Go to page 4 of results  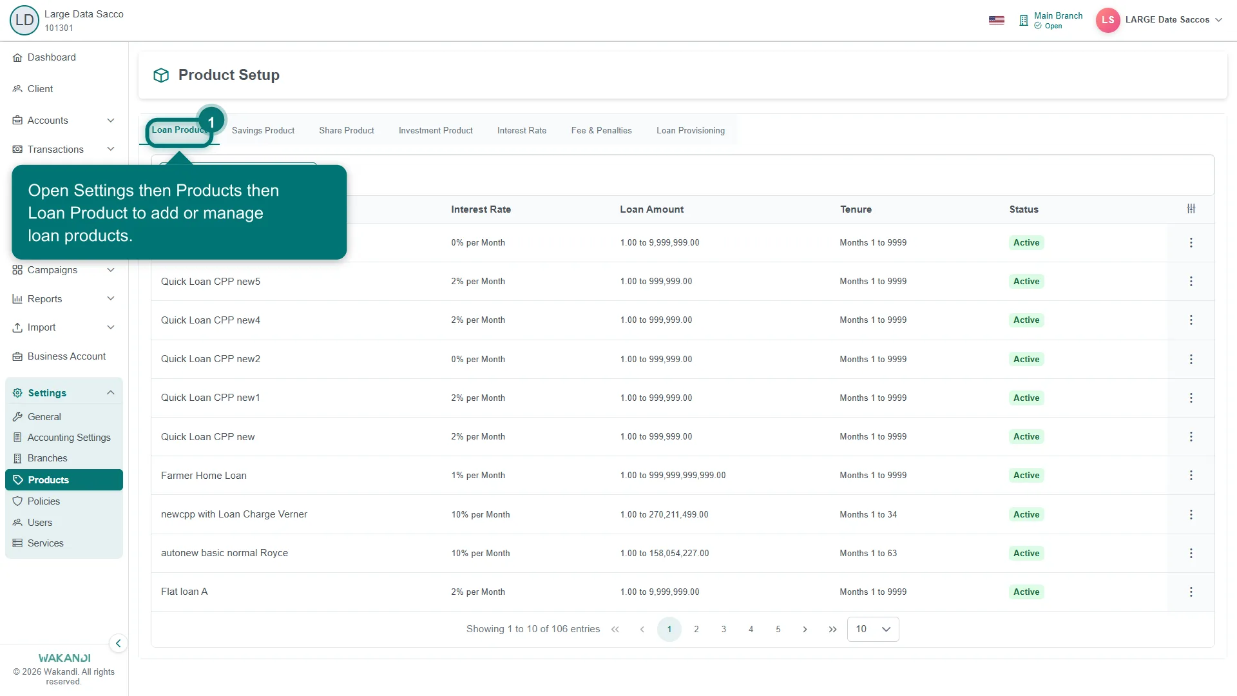click(751, 630)
